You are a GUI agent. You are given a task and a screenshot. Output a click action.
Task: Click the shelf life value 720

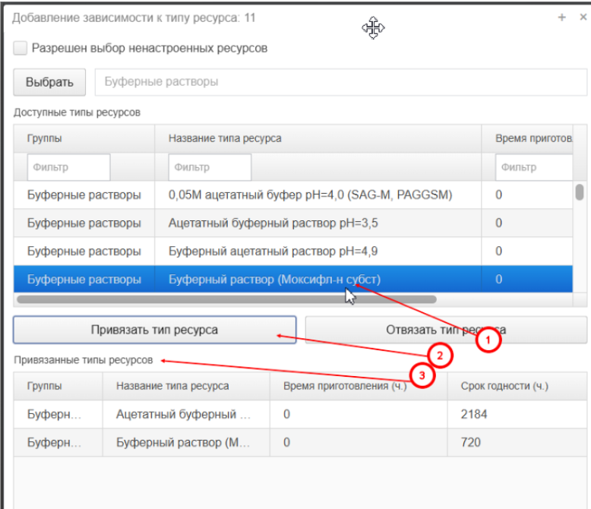(470, 442)
